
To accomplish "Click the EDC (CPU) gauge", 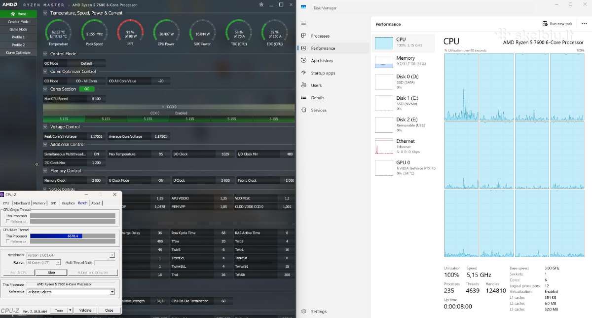I will point(274,34).
